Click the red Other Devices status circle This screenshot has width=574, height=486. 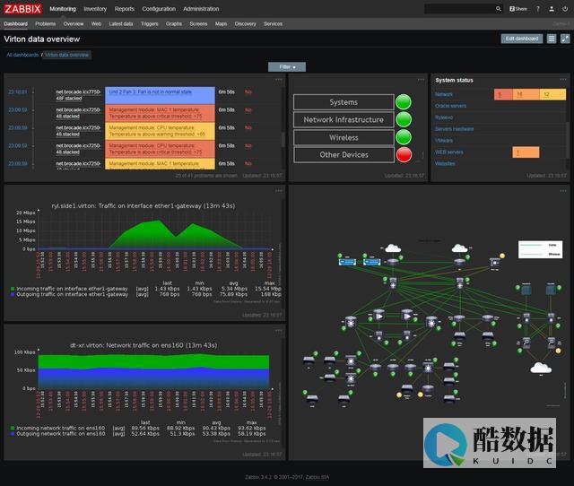point(404,155)
